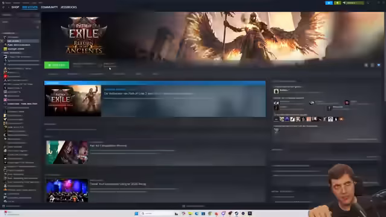Open the JESSIROCKS profile menu
This screenshot has width=386, height=217.
pyautogui.click(x=69, y=7)
